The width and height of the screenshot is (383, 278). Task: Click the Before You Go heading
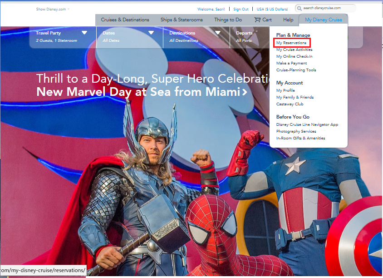click(293, 117)
